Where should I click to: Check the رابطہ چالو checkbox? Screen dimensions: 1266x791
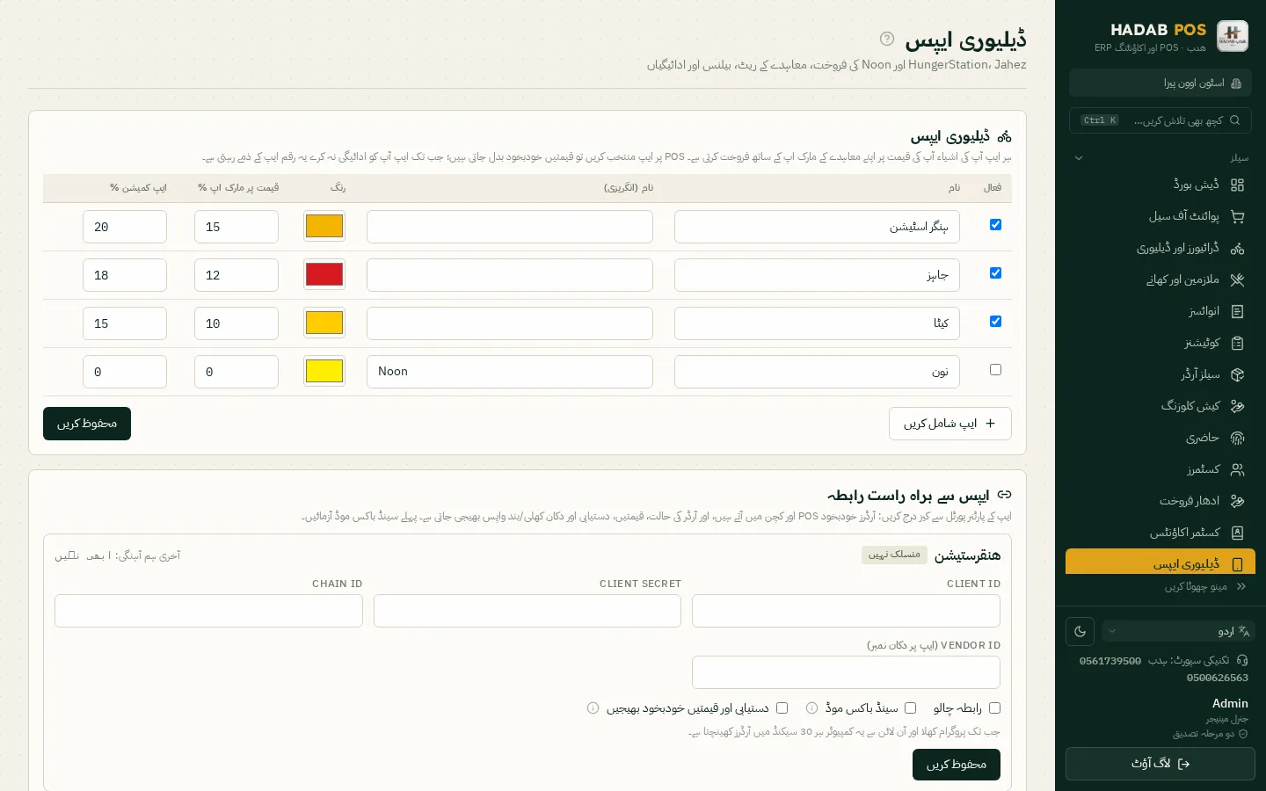994,708
